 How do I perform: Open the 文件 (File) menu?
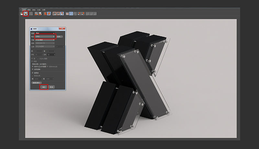(x=24, y=10)
